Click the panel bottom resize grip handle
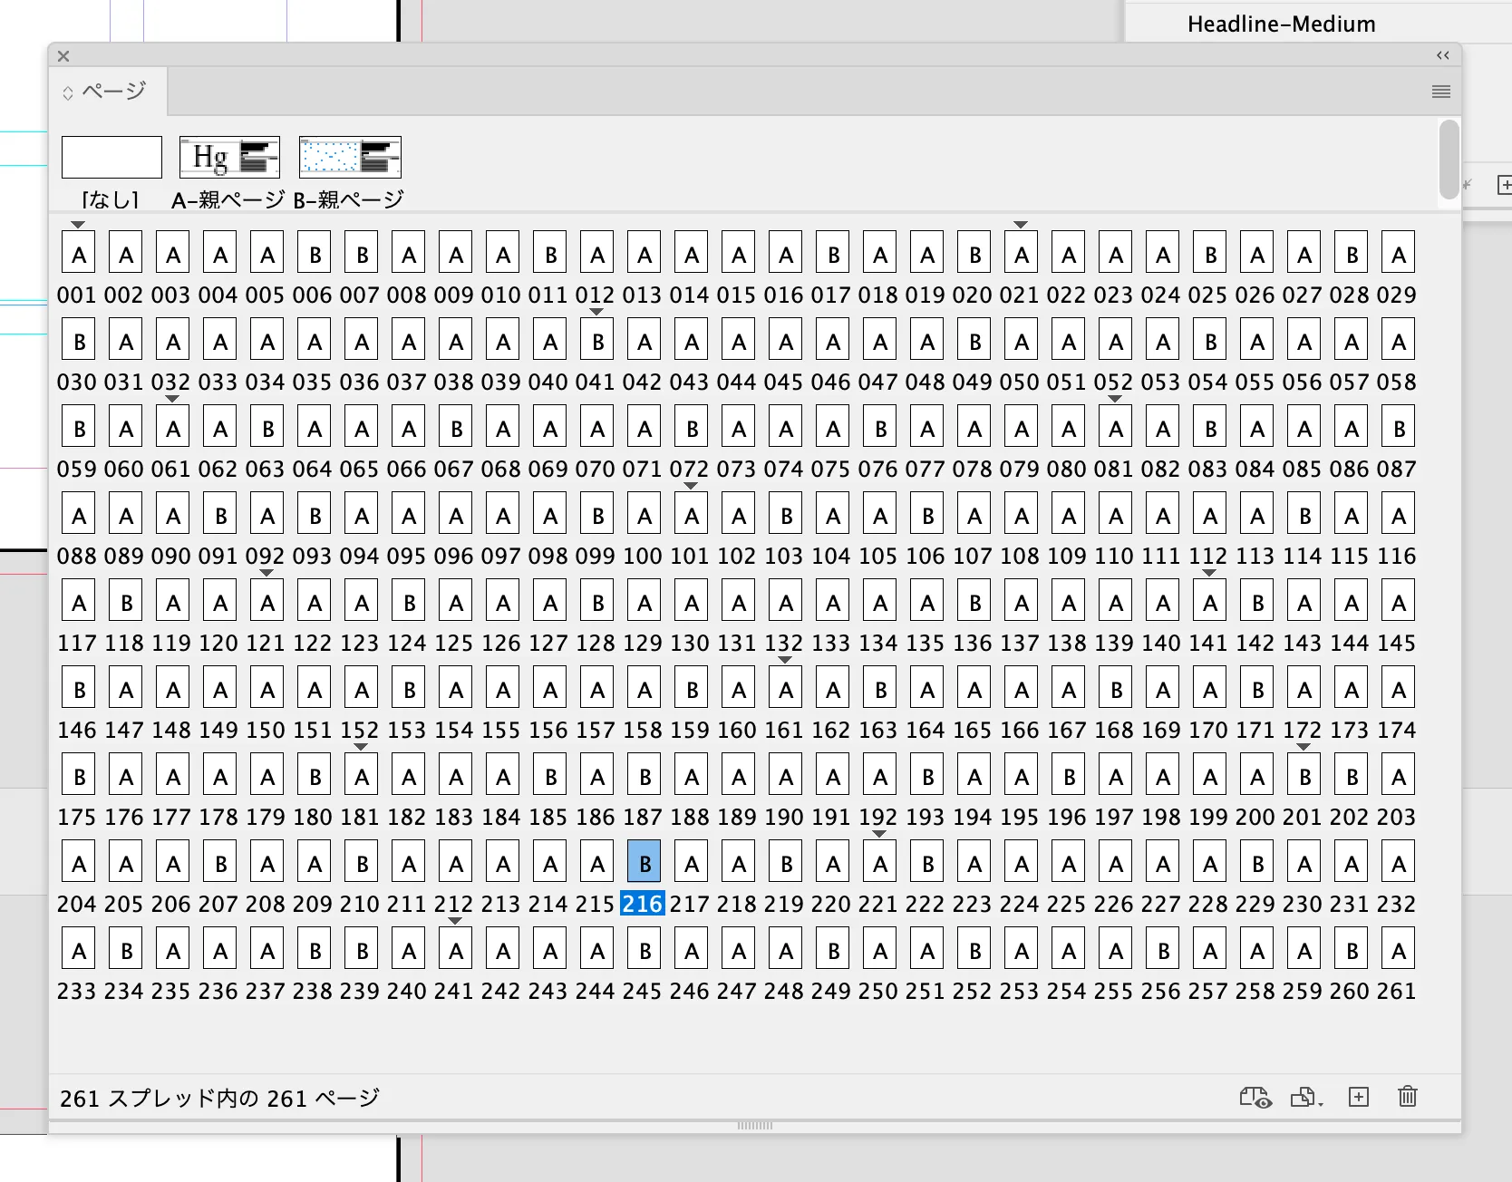 coord(755,1125)
